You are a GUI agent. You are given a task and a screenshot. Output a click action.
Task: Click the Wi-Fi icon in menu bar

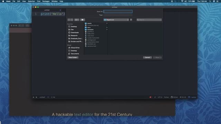click(182, 1)
